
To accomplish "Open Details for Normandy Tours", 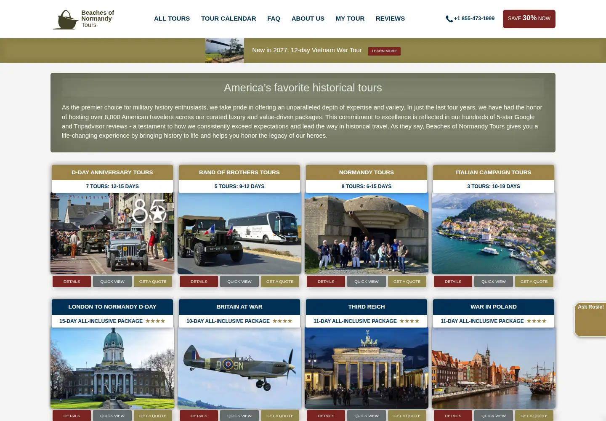I will tap(326, 282).
